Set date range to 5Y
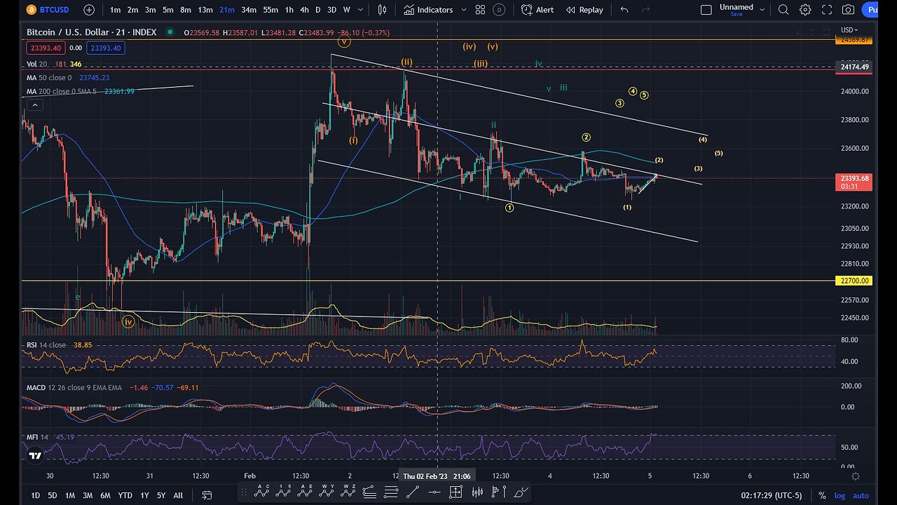Screen dimensions: 897x505 click(161, 495)
